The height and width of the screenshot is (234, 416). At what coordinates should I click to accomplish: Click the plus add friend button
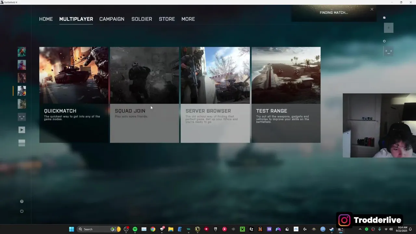(x=388, y=28)
